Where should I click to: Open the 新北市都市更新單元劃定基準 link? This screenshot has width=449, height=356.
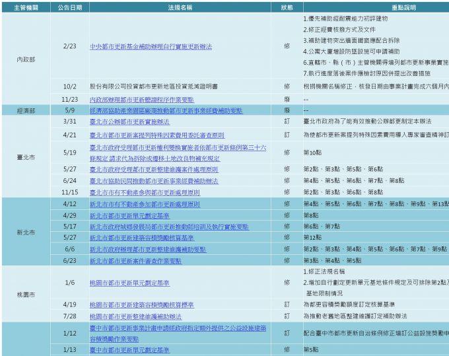129,215
